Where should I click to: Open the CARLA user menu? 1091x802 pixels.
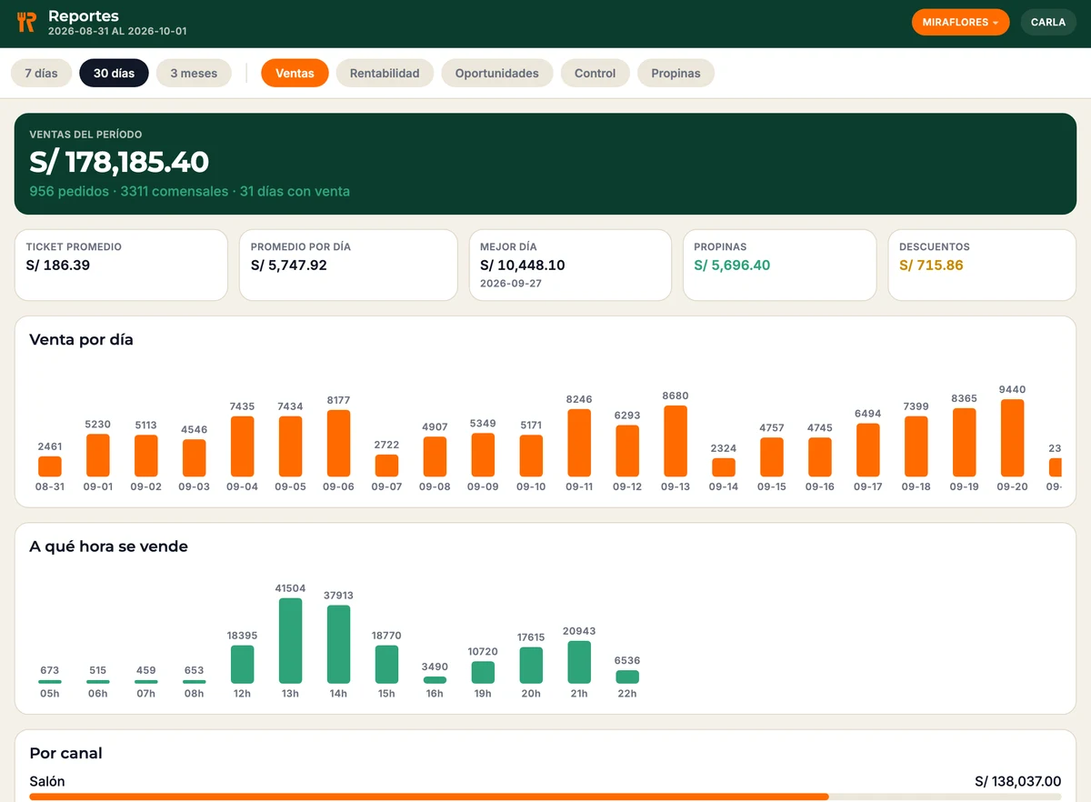[x=1048, y=22]
